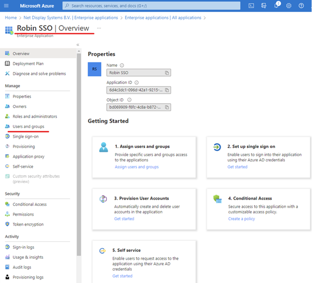Click the Assign users and groups card icon
This screenshot has height=283, width=312.
click(x=104, y=147)
